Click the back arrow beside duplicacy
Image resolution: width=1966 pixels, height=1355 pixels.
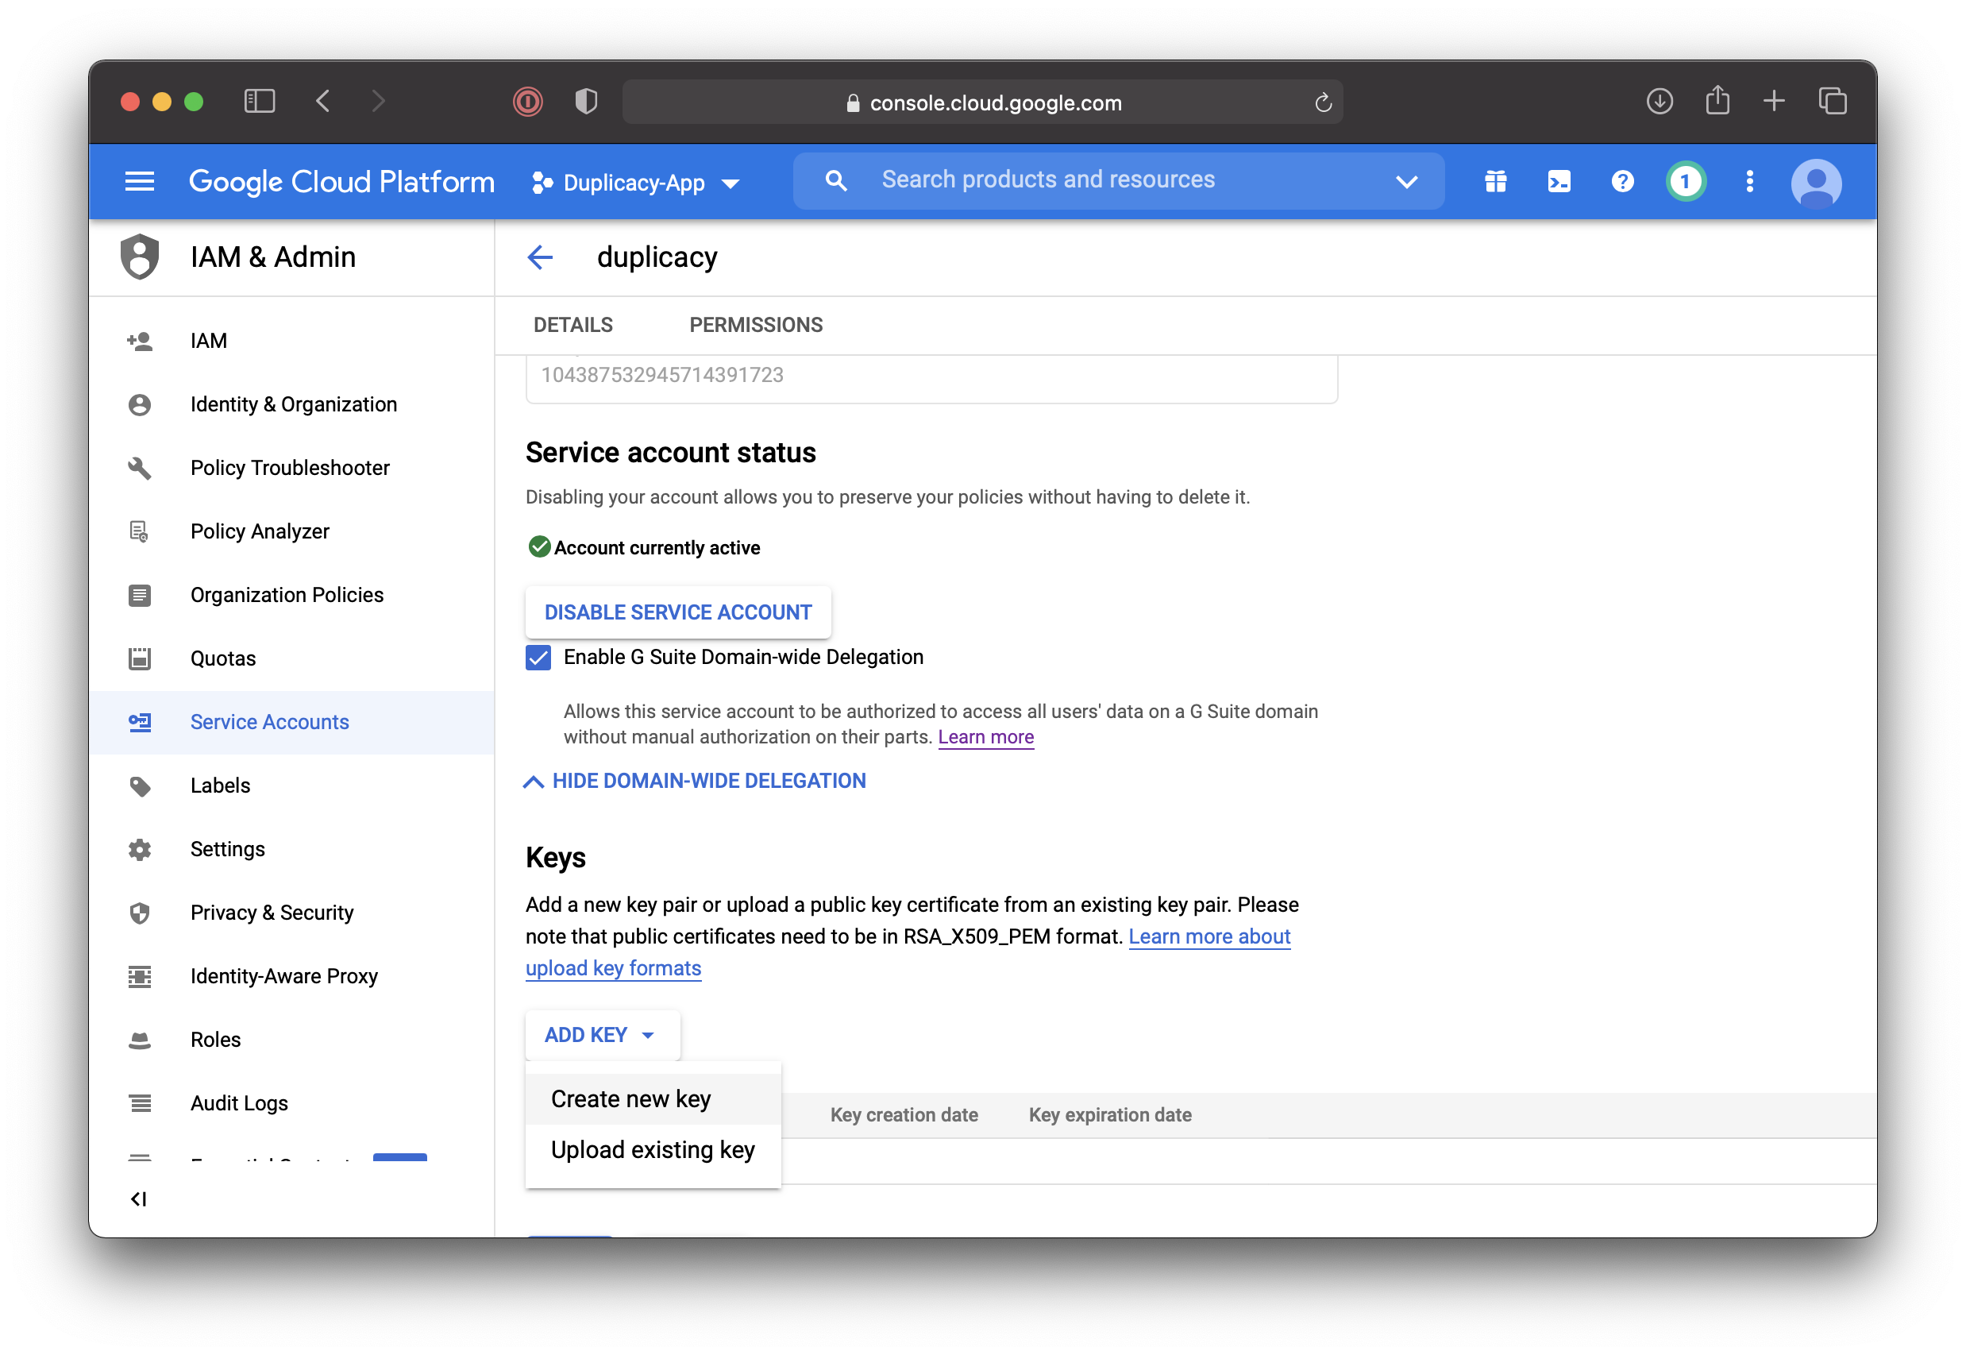541,257
